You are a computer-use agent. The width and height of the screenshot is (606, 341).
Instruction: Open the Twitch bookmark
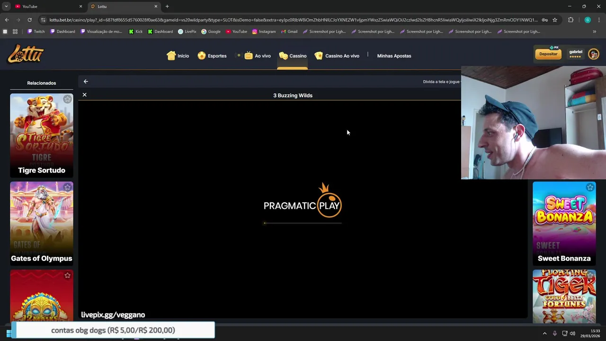tap(36, 32)
